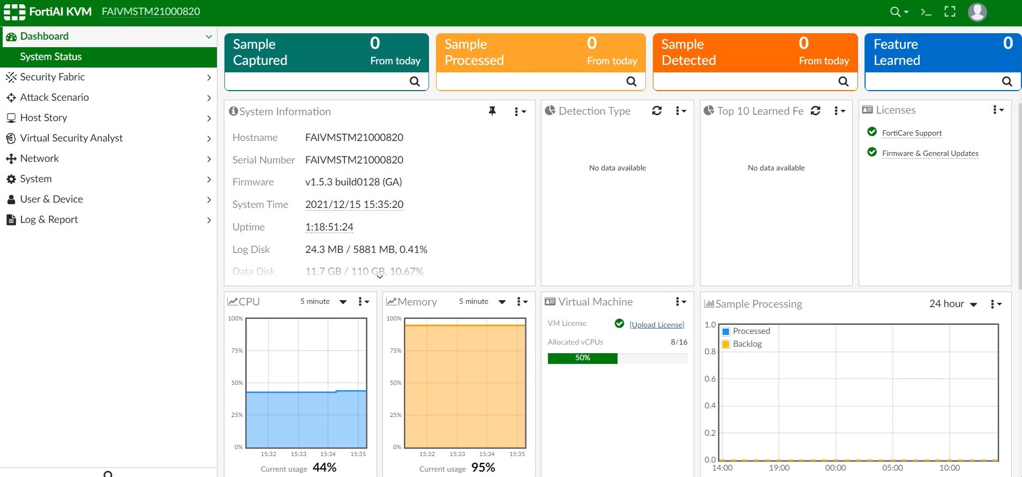Toggle Processed series in chart legend
1022x477 pixels.
[x=746, y=331]
